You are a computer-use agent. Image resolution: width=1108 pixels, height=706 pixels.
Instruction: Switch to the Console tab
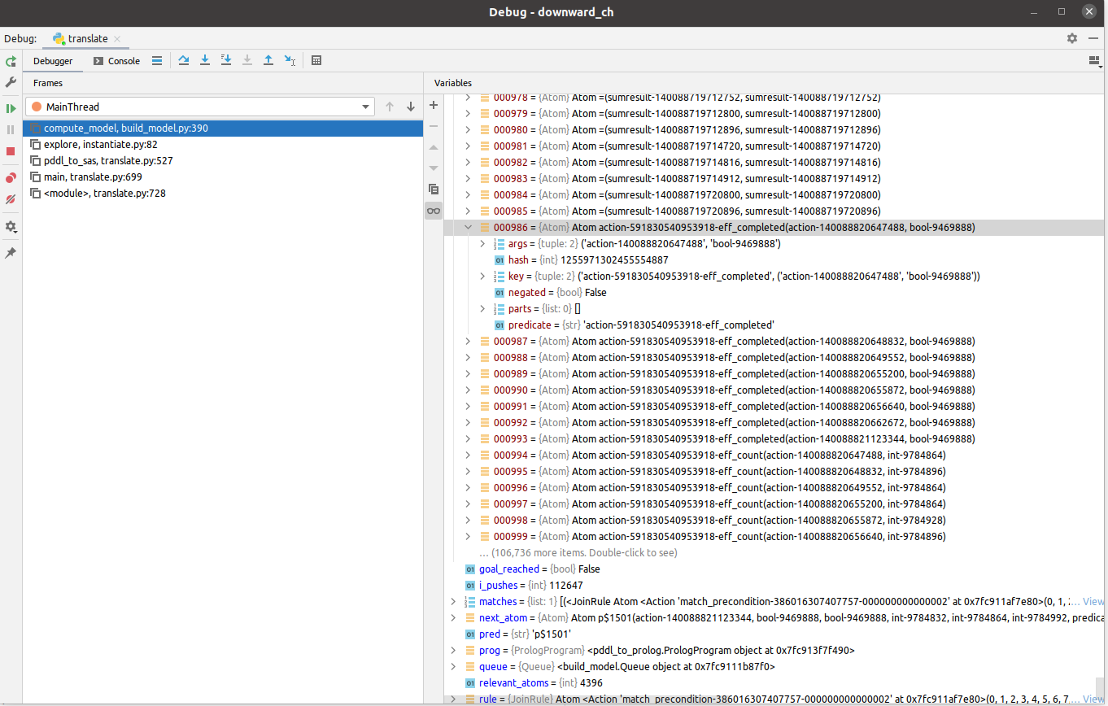coord(116,61)
